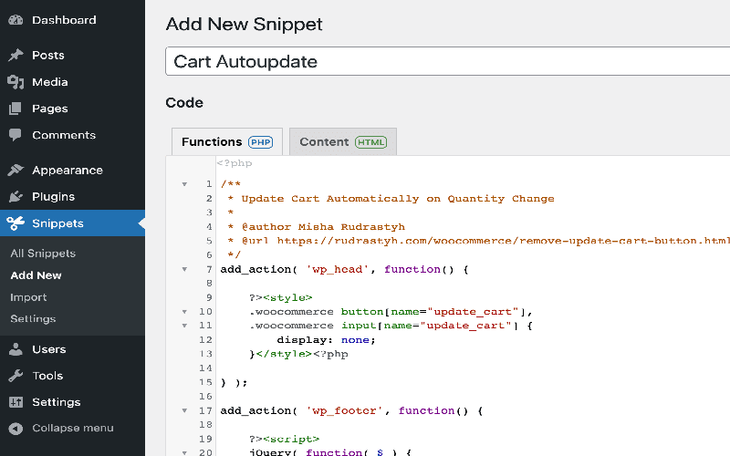Click the 'Code' section heading
Image resolution: width=730 pixels, height=456 pixels.
184,102
